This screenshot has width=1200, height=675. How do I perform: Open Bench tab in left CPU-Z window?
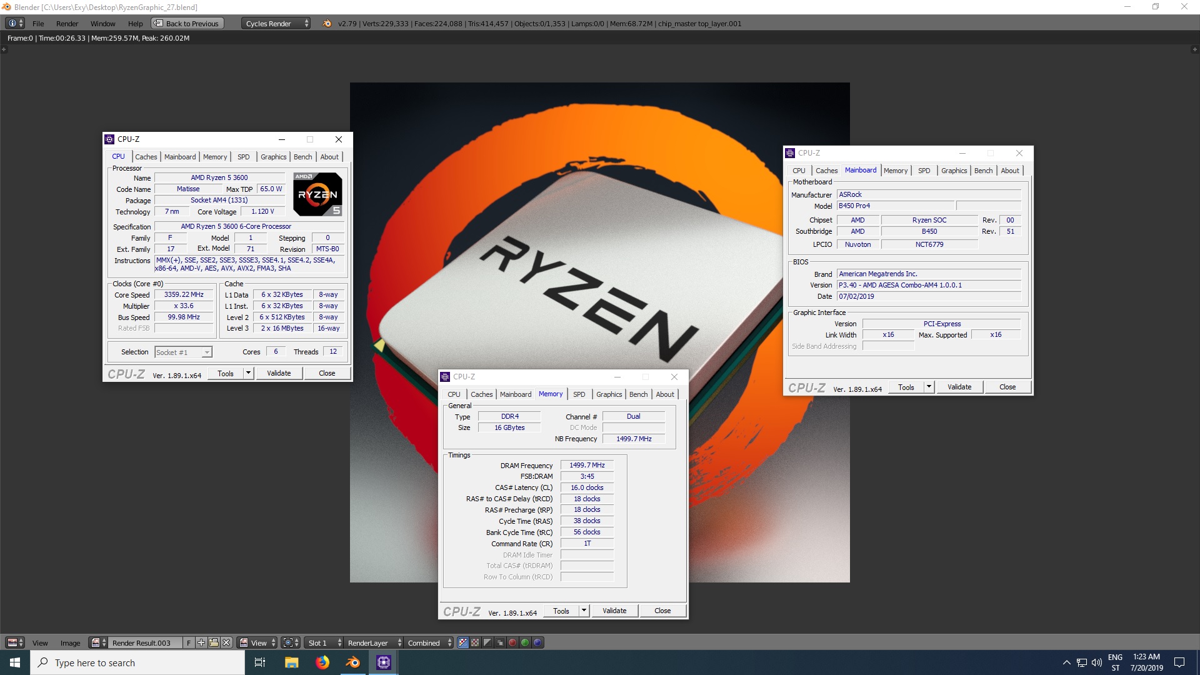click(x=302, y=157)
